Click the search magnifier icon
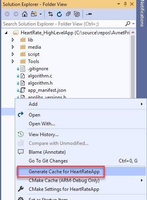This screenshot has width=147, height=200. (128, 24)
